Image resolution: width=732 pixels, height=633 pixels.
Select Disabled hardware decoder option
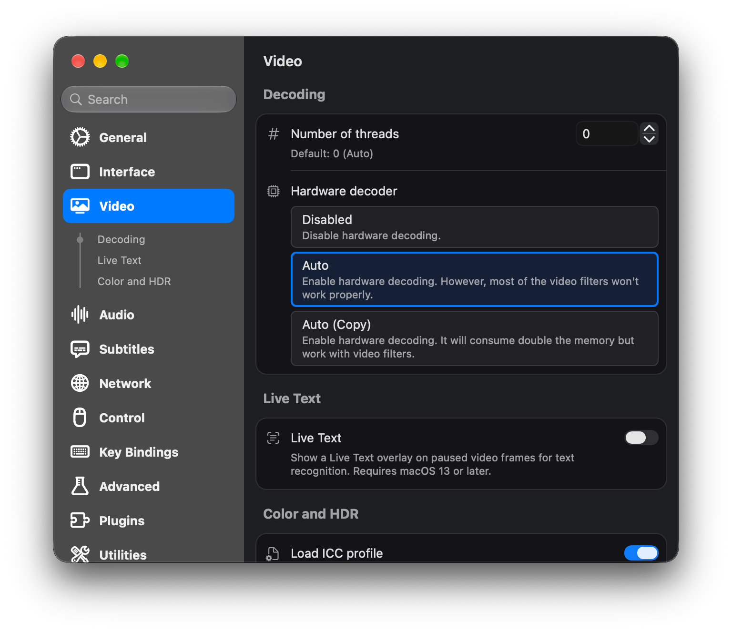[475, 227]
